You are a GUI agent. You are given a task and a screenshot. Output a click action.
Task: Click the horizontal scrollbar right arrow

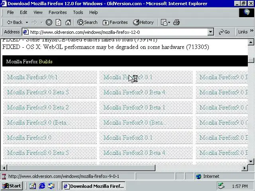tap(245, 168)
